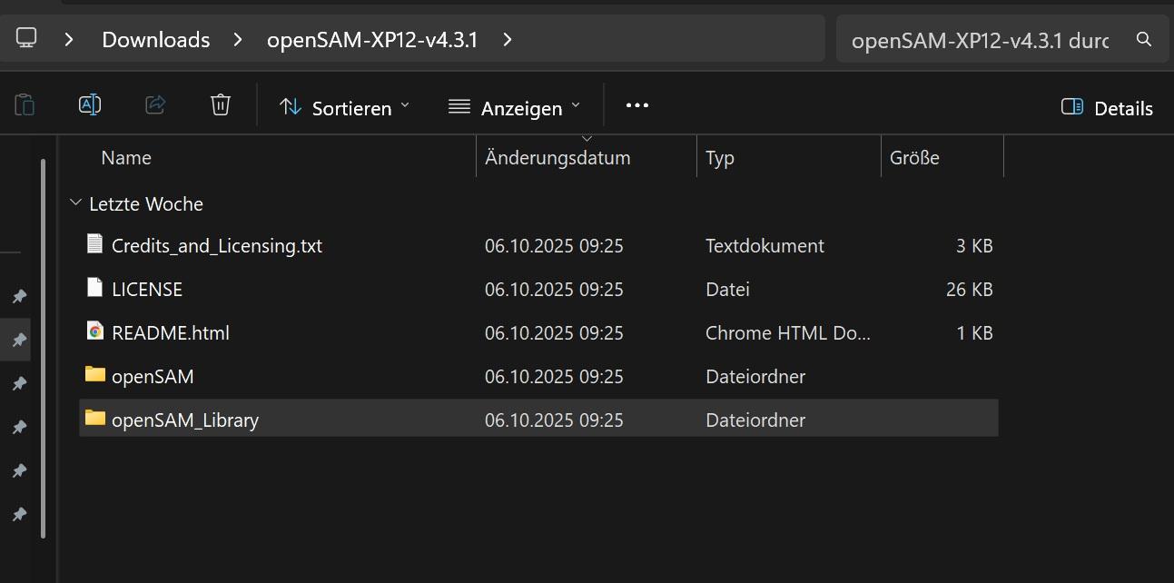
Task: Click the Paste clipboard icon
Action: tap(25, 105)
